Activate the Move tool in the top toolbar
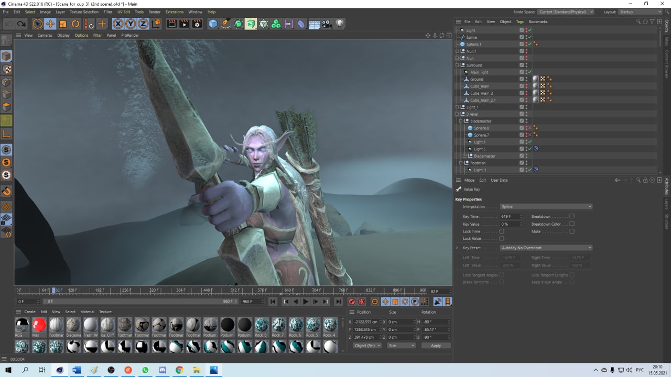This screenshot has width=671, height=377. coord(50,24)
